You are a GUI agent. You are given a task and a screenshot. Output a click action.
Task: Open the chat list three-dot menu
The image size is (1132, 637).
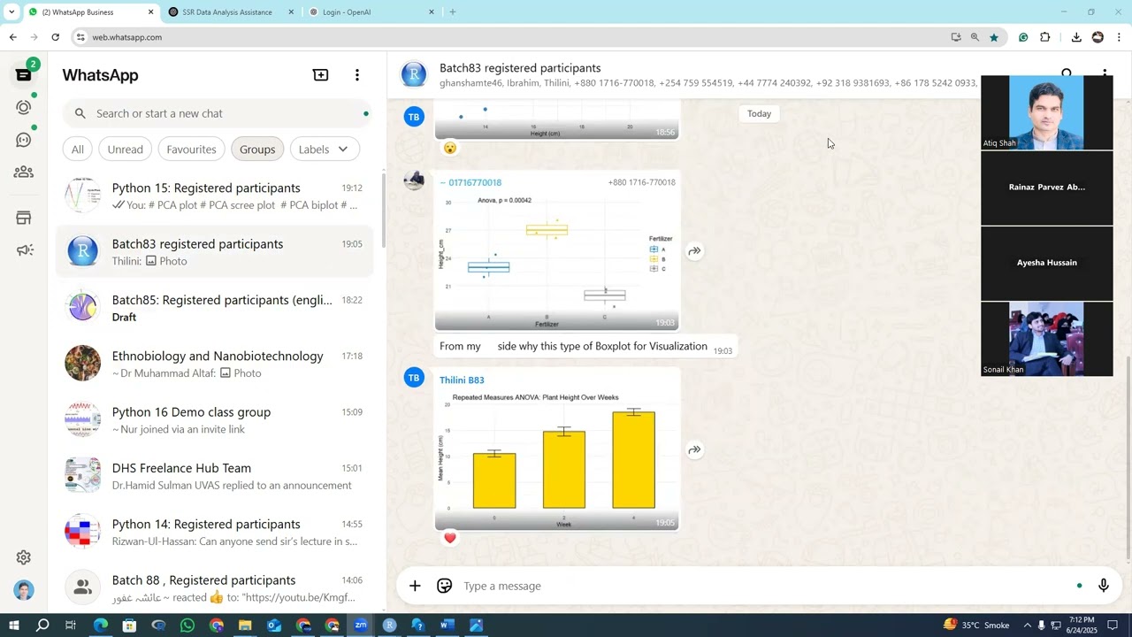click(x=357, y=75)
